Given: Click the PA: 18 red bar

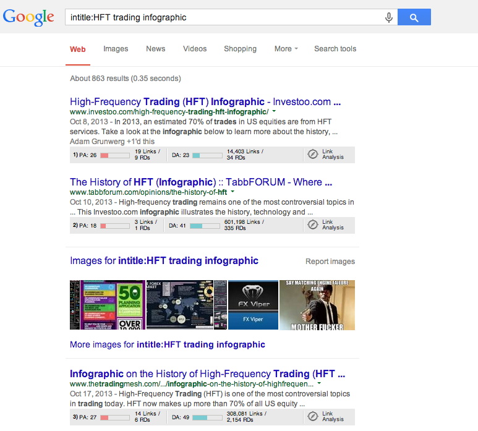Looking at the screenshot, I should 115,226.
